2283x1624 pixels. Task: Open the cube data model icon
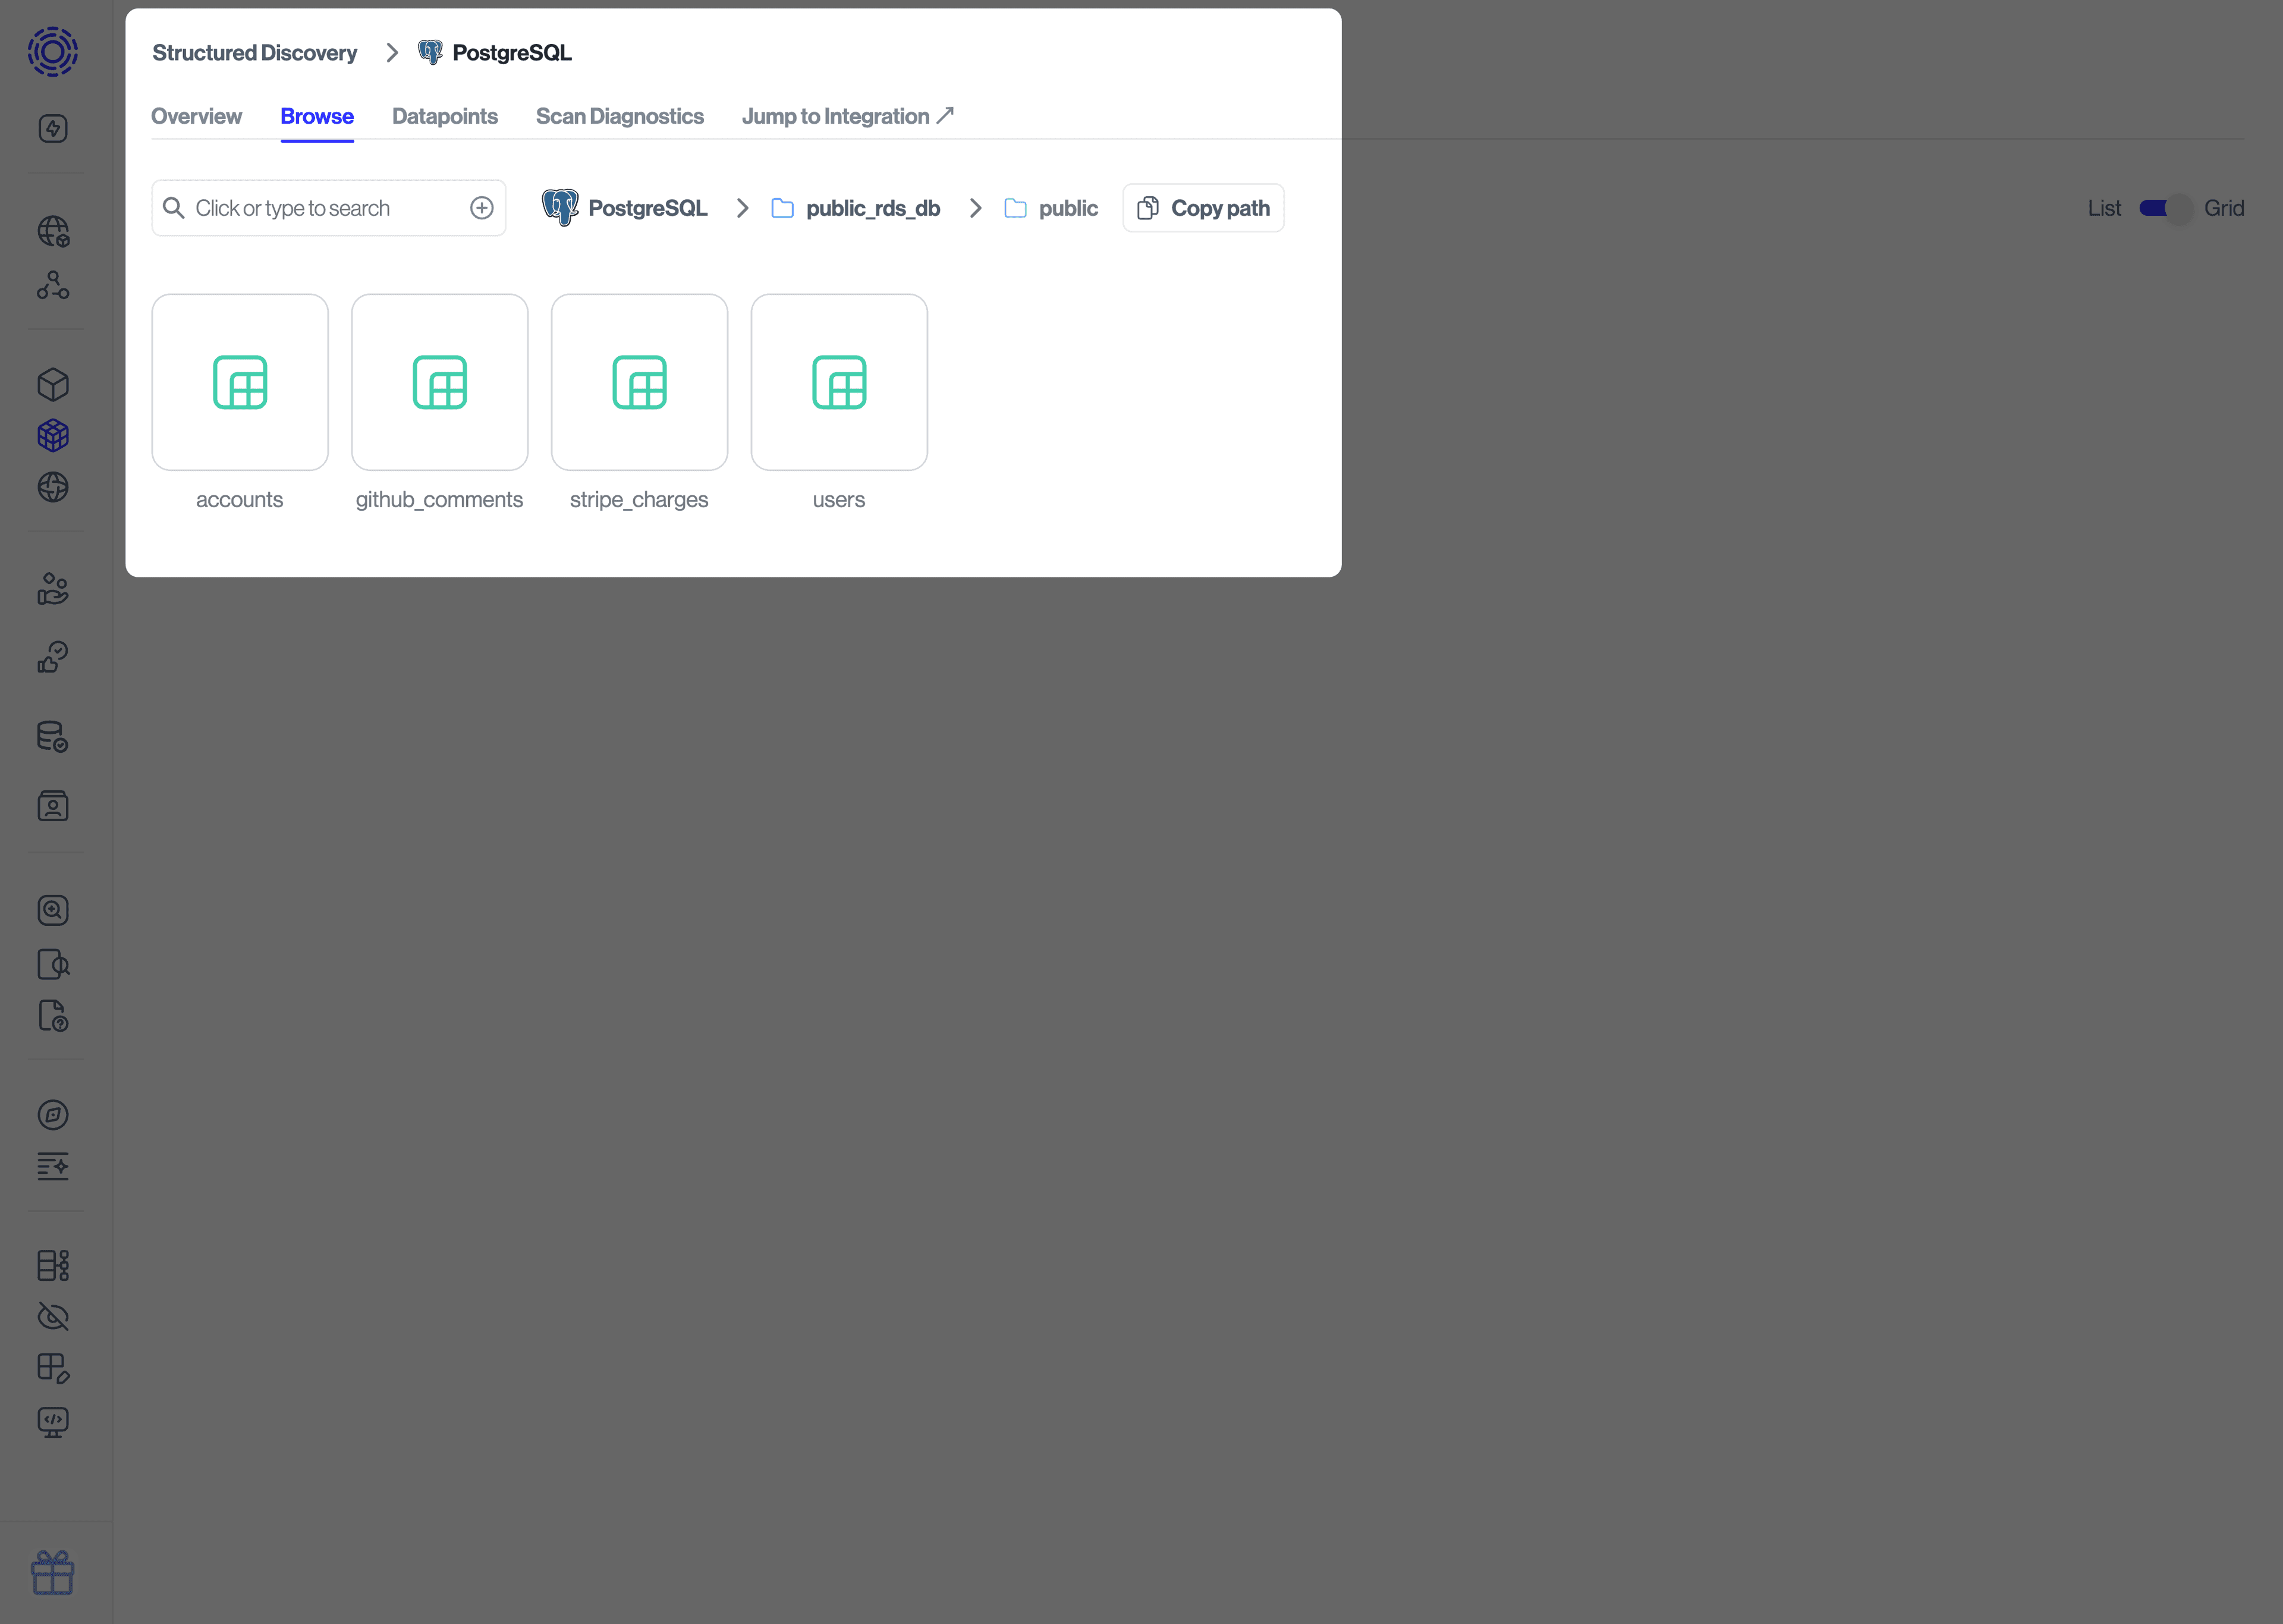point(53,384)
